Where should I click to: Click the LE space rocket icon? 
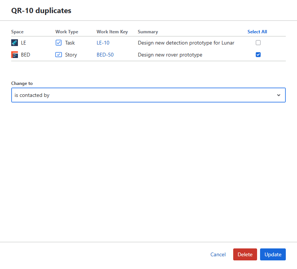click(x=15, y=43)
